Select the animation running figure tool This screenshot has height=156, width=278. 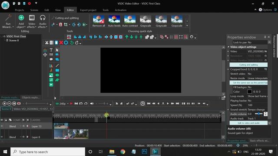click(51, 70)
